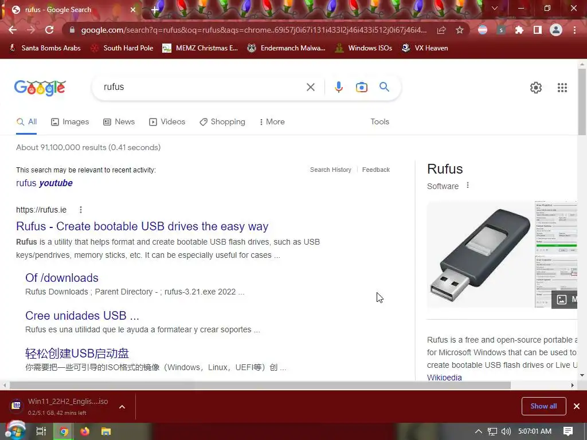Click the Feedback link
This screenshot has height=440, width=587.
376,170
